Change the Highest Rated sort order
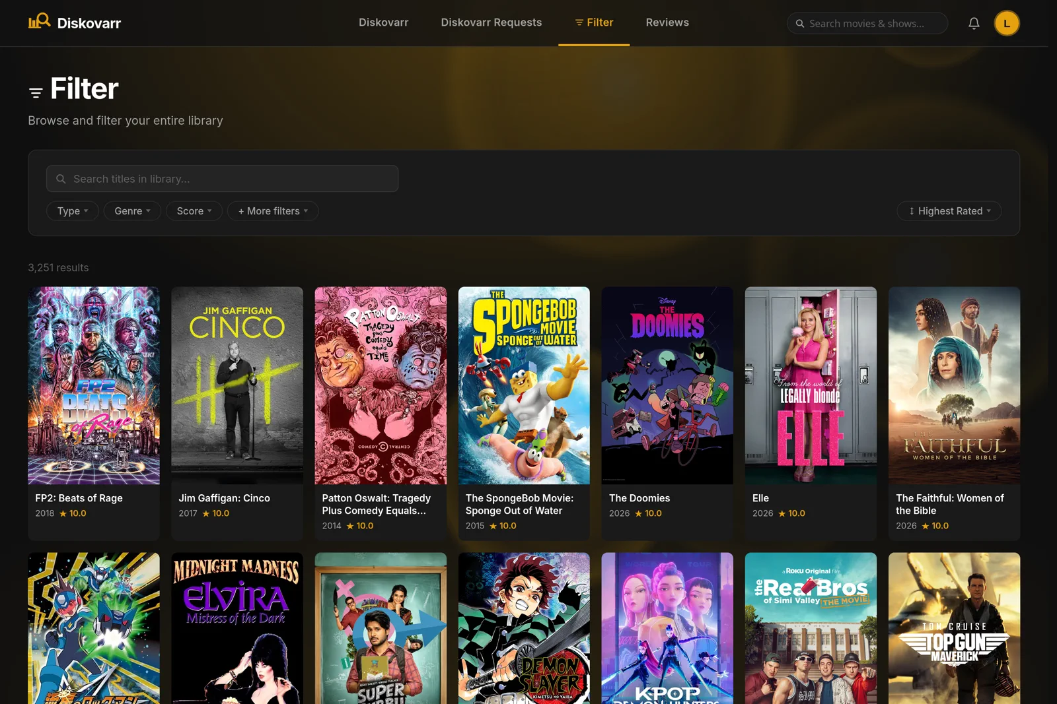Screen dimensions: 1057x704 [949, 211]
